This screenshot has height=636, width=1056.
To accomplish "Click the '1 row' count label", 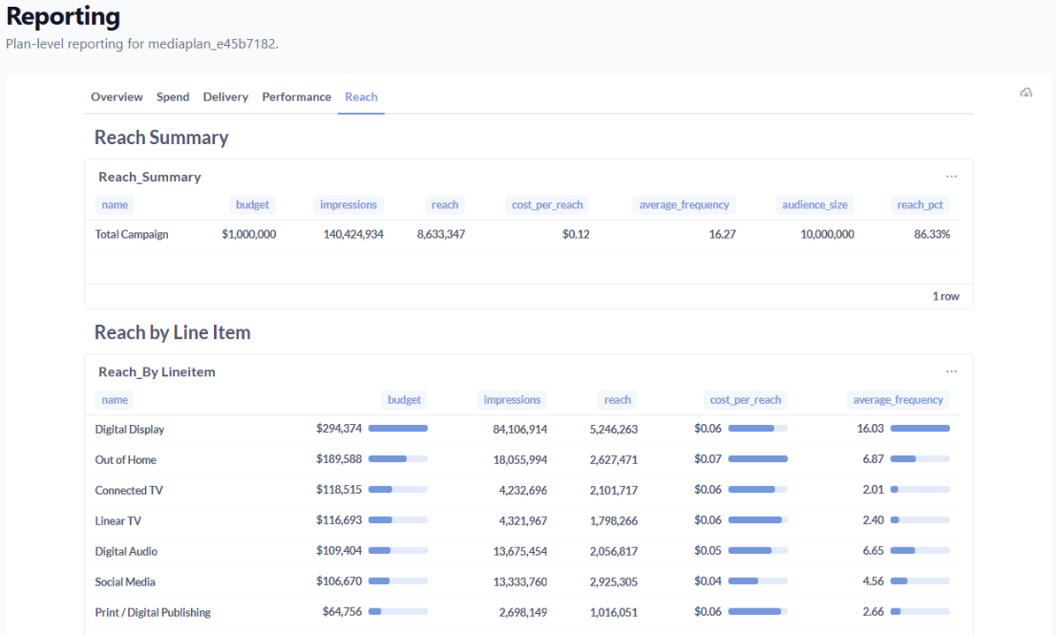I will click(x=945, y=296).
